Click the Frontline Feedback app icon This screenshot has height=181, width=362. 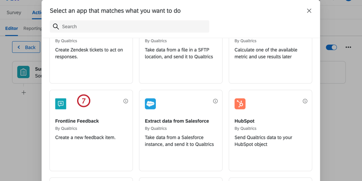[x=61, y=103]
